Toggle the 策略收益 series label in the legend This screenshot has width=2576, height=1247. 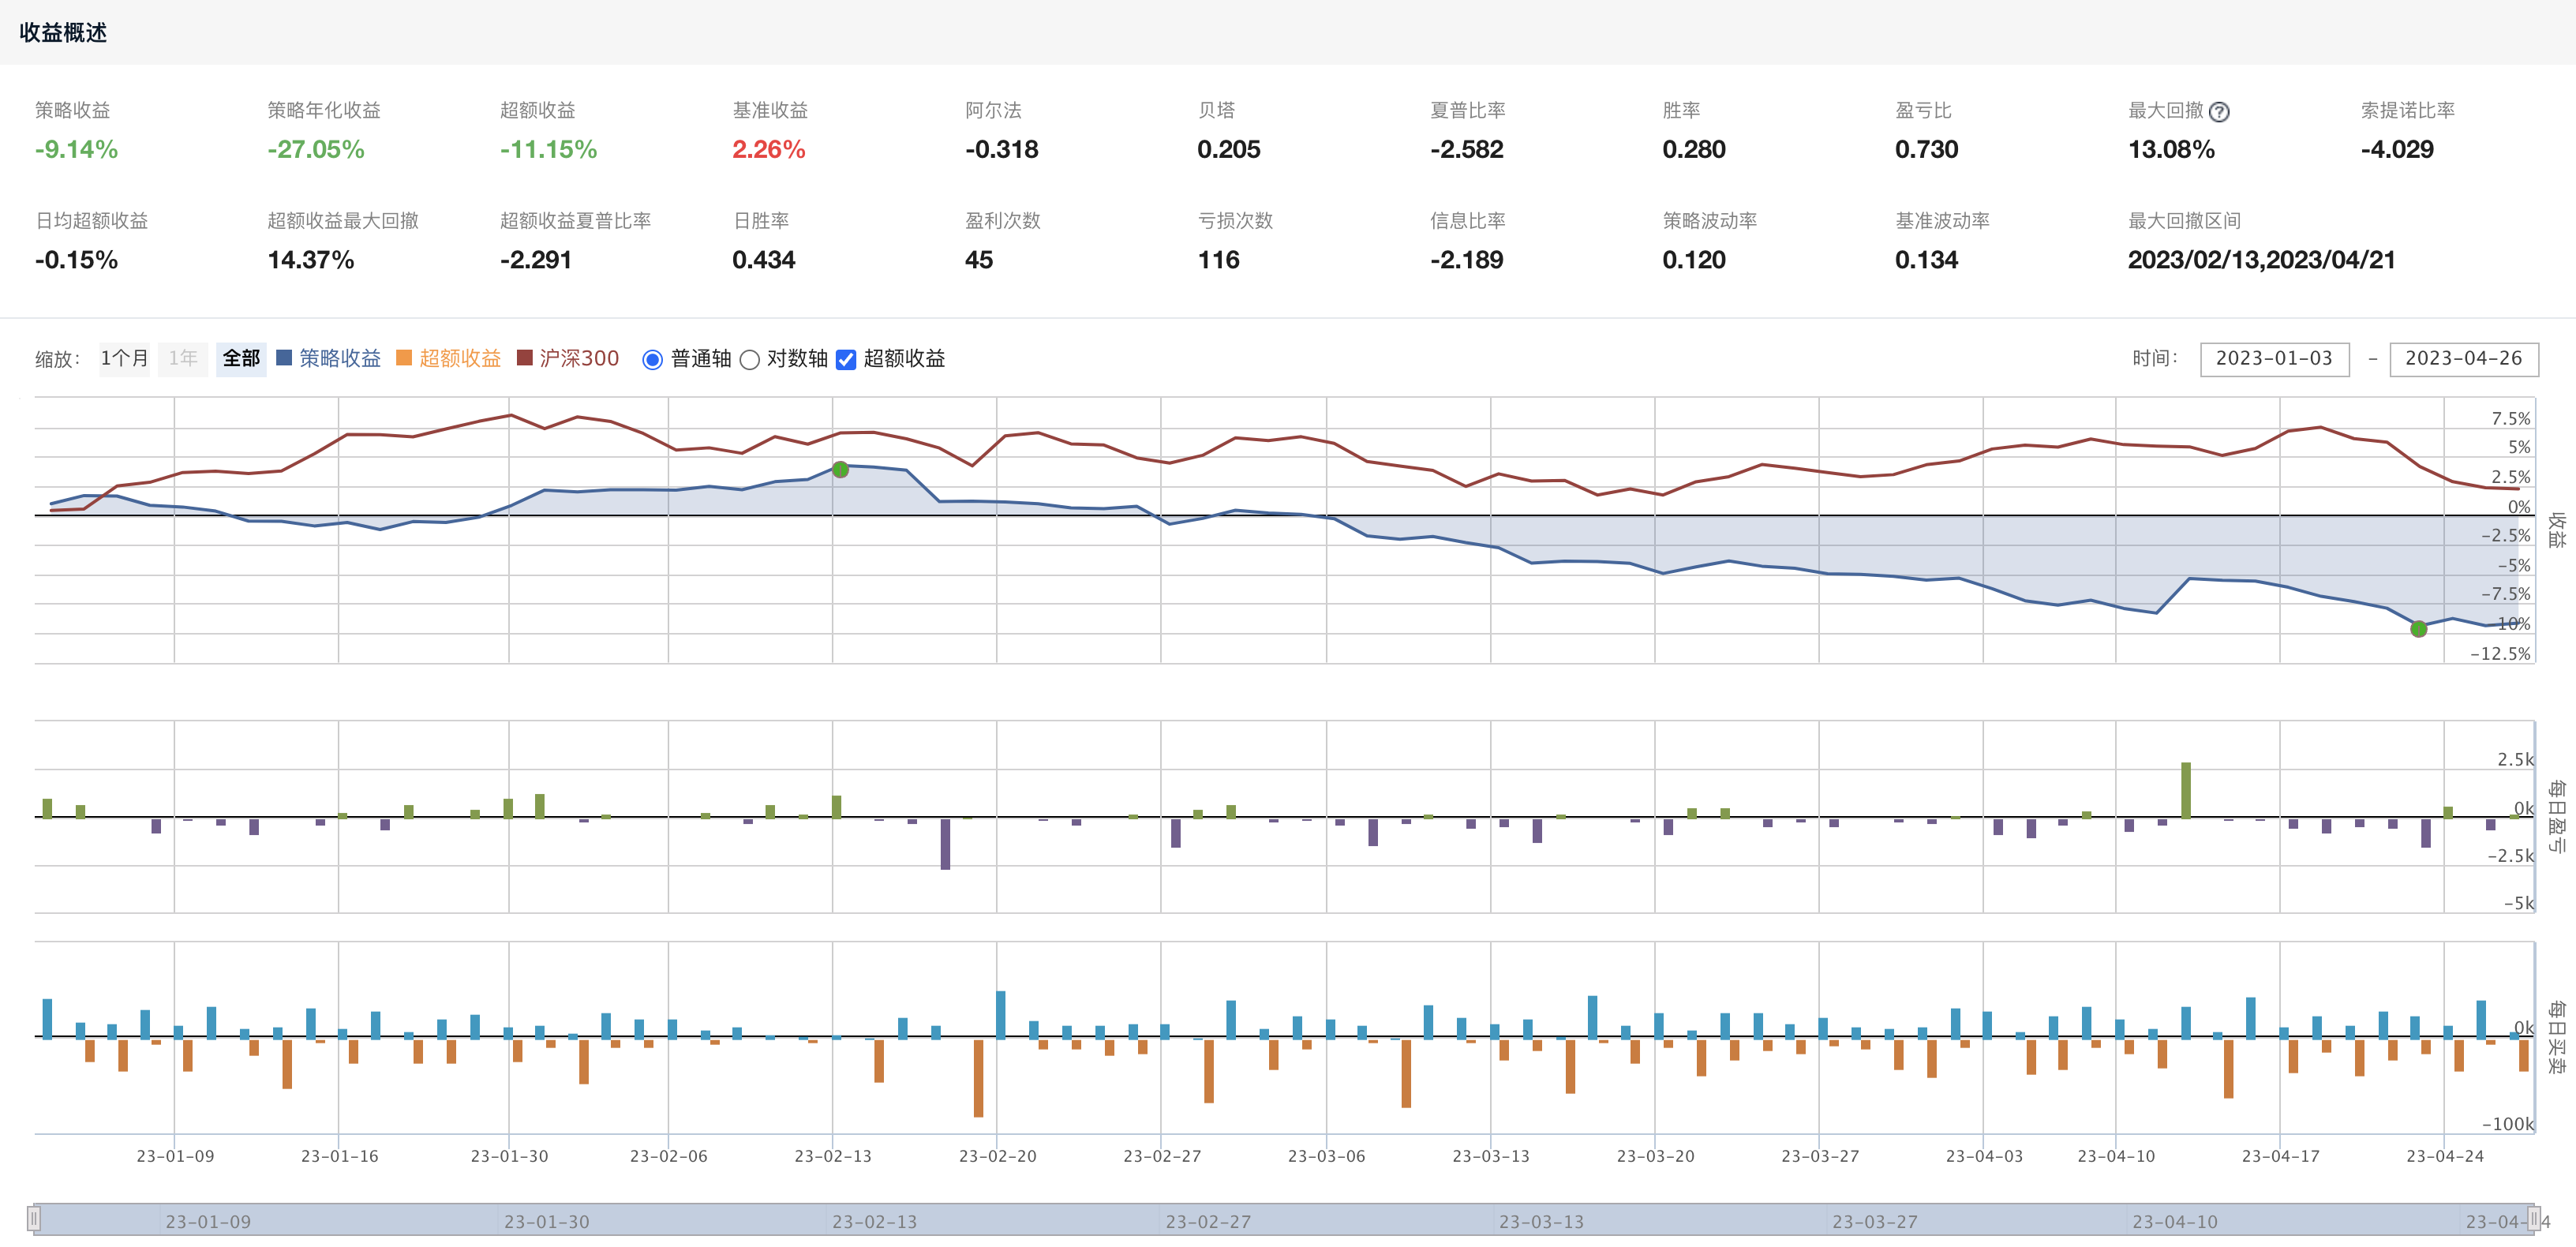pyautogui.click(x=340, y=358)
